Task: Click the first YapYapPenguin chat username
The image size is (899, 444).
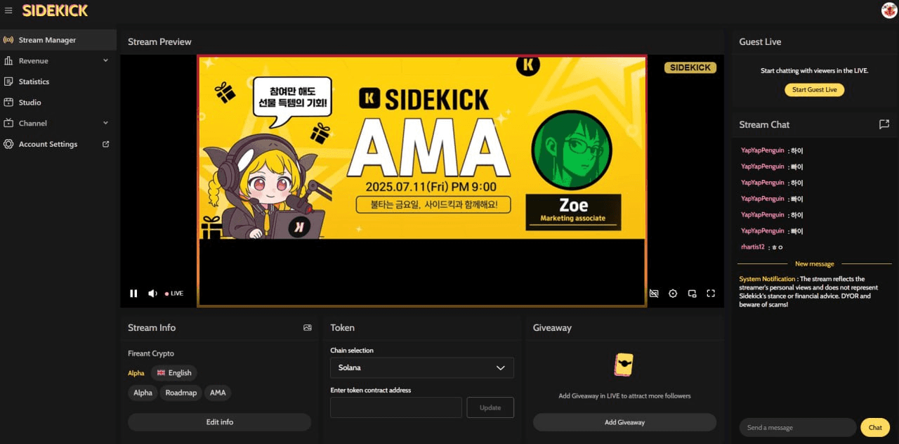Action: pos(762,150)
